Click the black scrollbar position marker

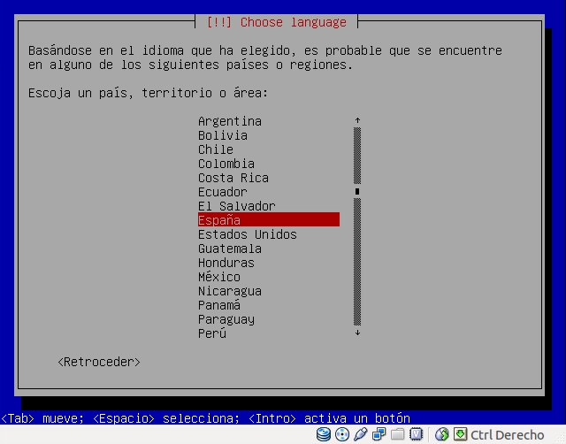click(x=357, y=192)
